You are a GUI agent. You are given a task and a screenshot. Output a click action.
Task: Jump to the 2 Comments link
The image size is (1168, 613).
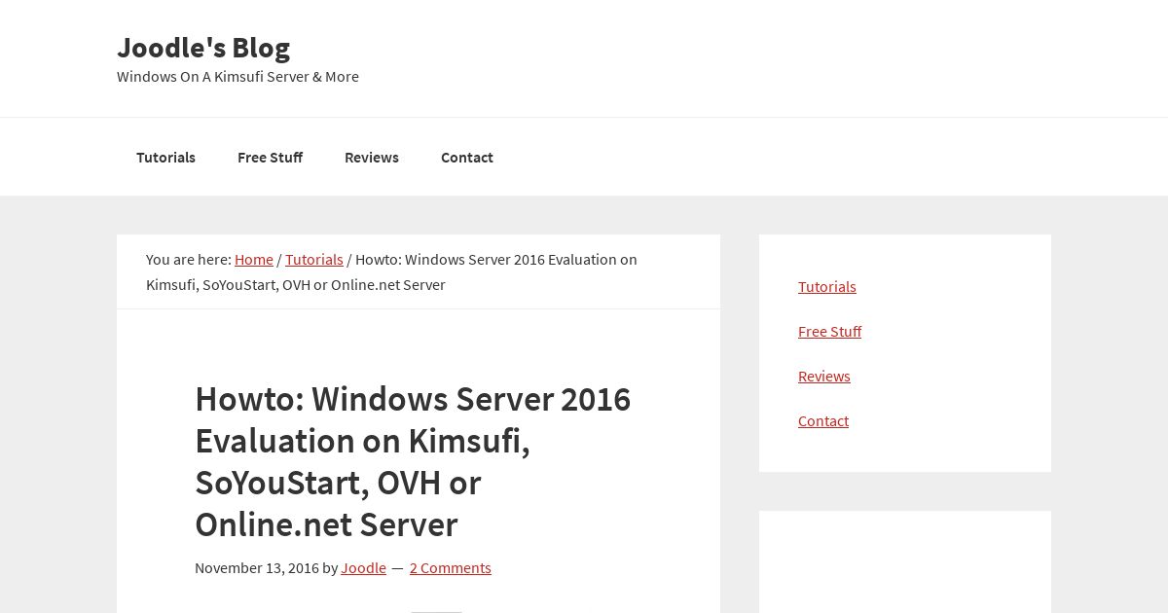(x=450, y=567)
